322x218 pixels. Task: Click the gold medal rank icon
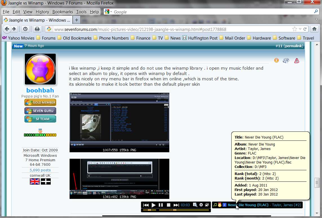click(x=220, y=205)
